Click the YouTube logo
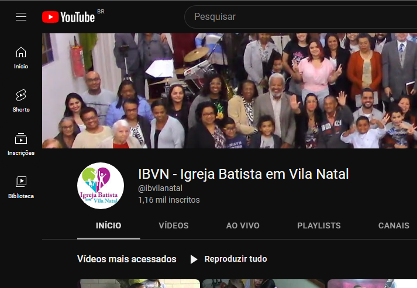This screenshot has height=288, width=417. click(x=68, y=17)
